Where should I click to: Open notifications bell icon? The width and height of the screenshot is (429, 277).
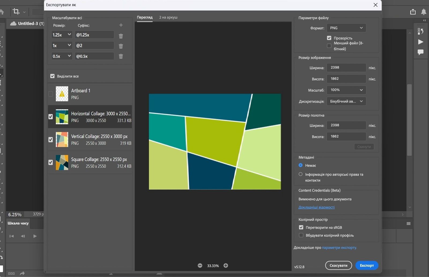[x=424, y=12]
